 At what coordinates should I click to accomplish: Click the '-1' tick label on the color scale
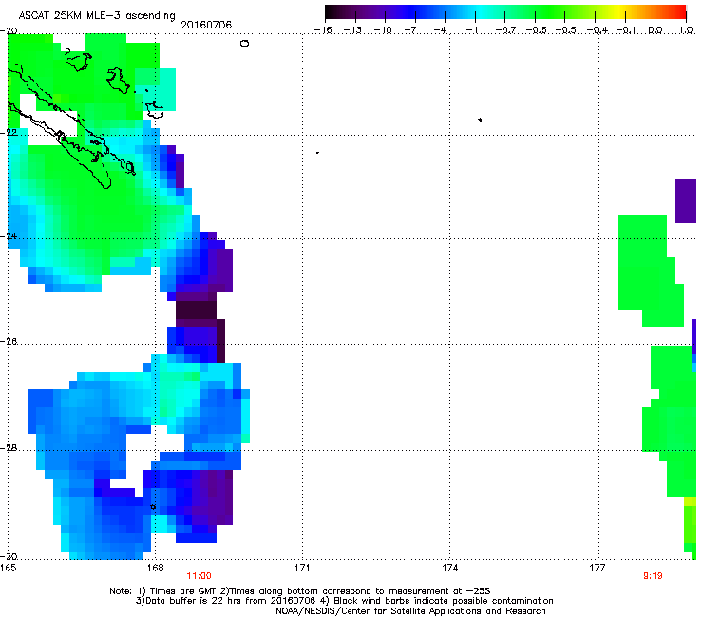click(472, 30)
